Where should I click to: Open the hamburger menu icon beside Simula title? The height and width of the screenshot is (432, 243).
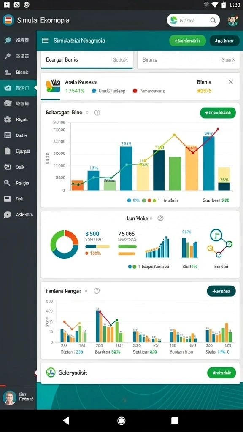tap(45, 40)
